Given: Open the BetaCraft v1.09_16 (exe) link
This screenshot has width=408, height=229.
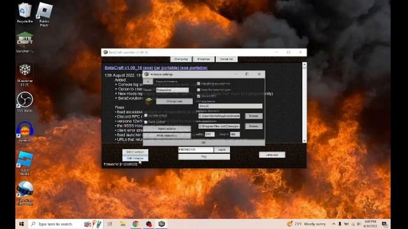Looking at the screenshot, I should click(129, 68).
